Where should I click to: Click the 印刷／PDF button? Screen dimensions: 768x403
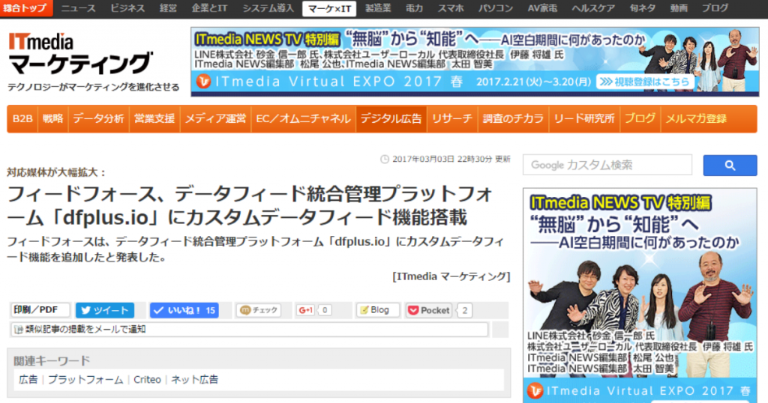(x=40, y=310)
